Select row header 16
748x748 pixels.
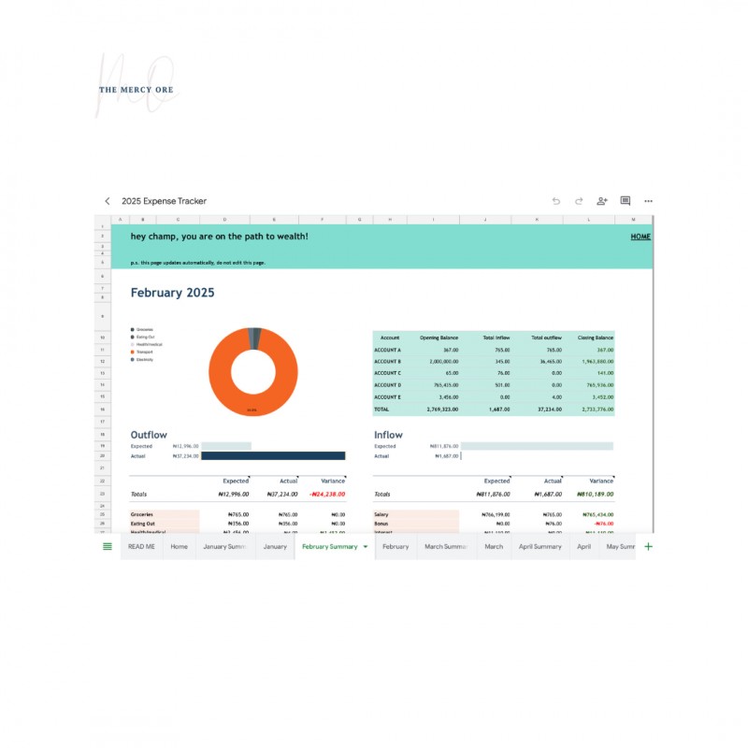pos(103,410)
